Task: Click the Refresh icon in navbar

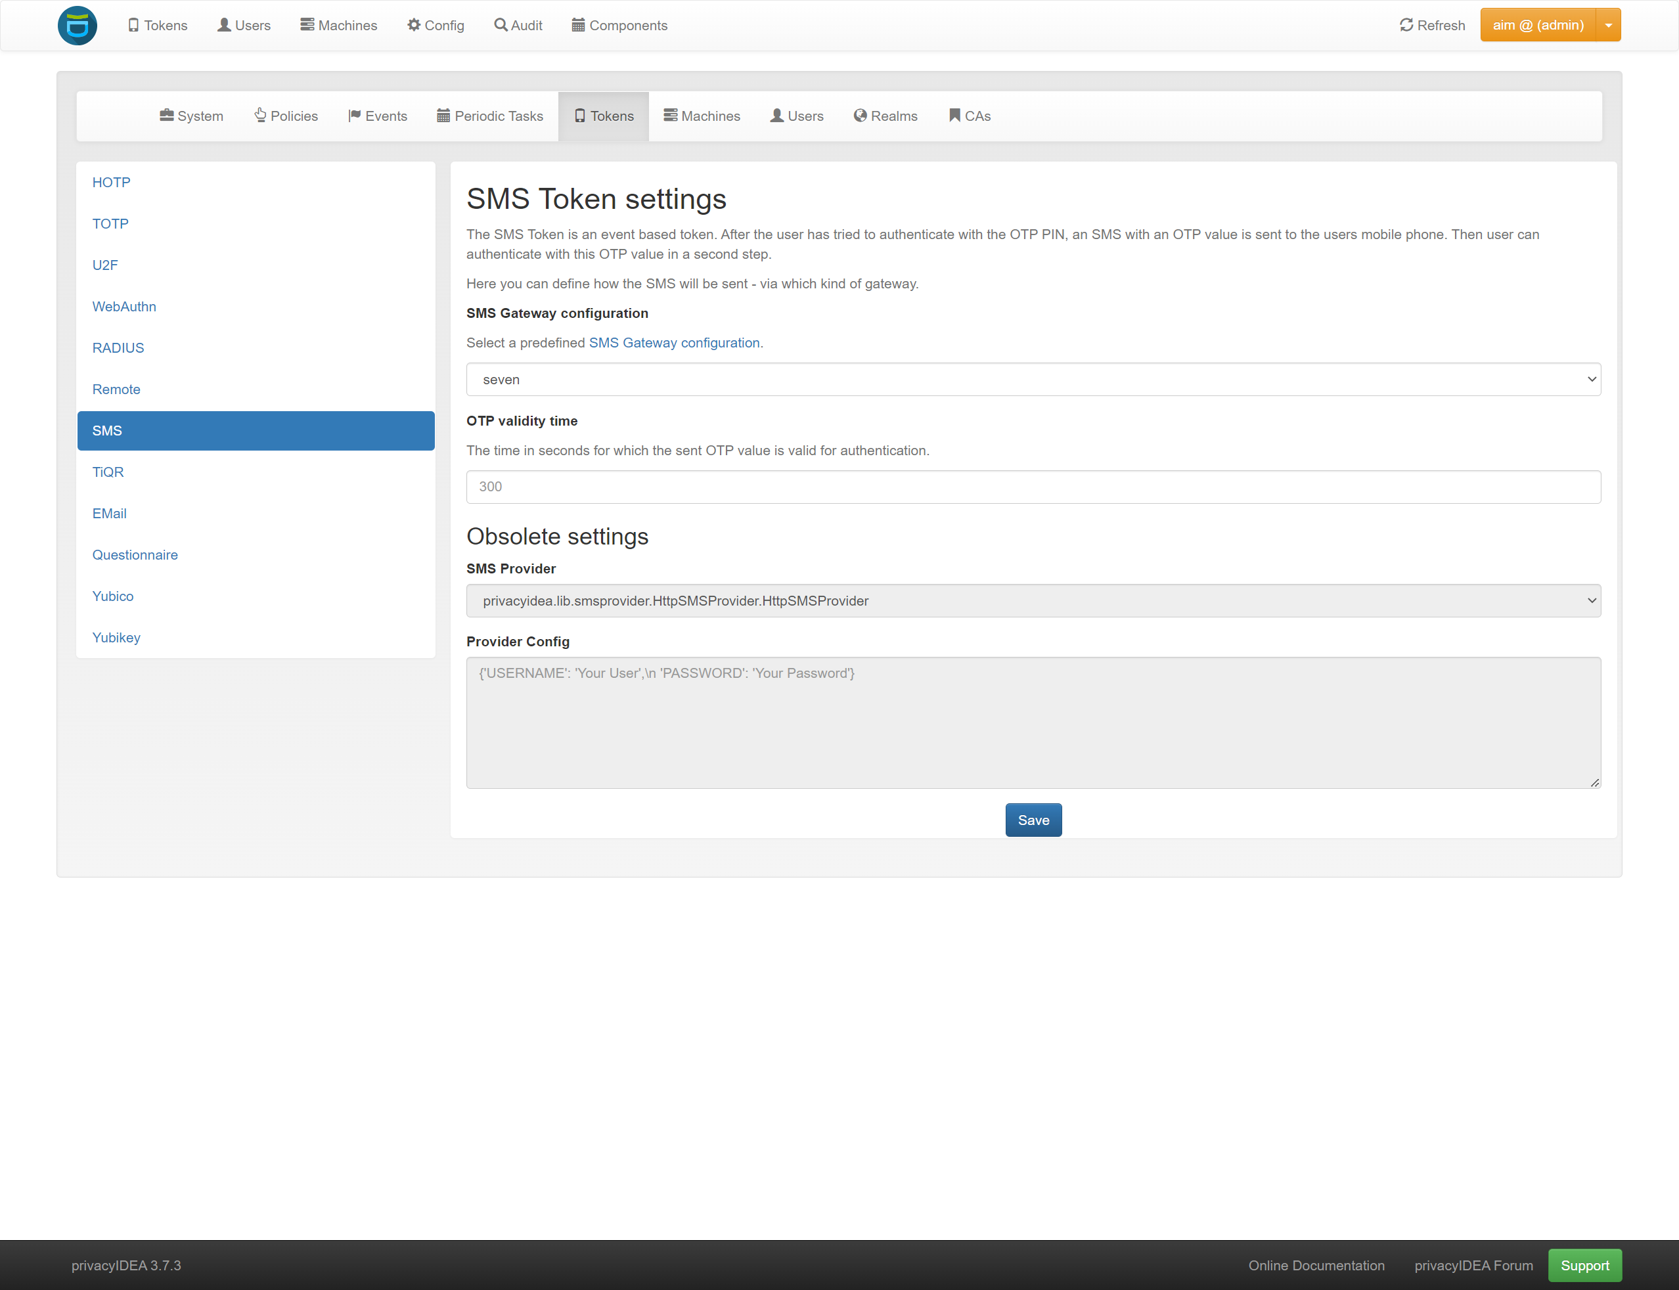Action: 1406,26
